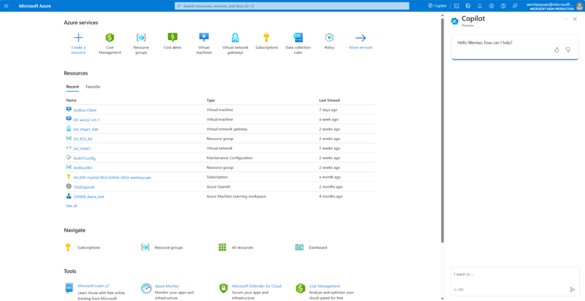Open the ArcBox2RG resource group
585x301 pixels.
coord(83,168)
